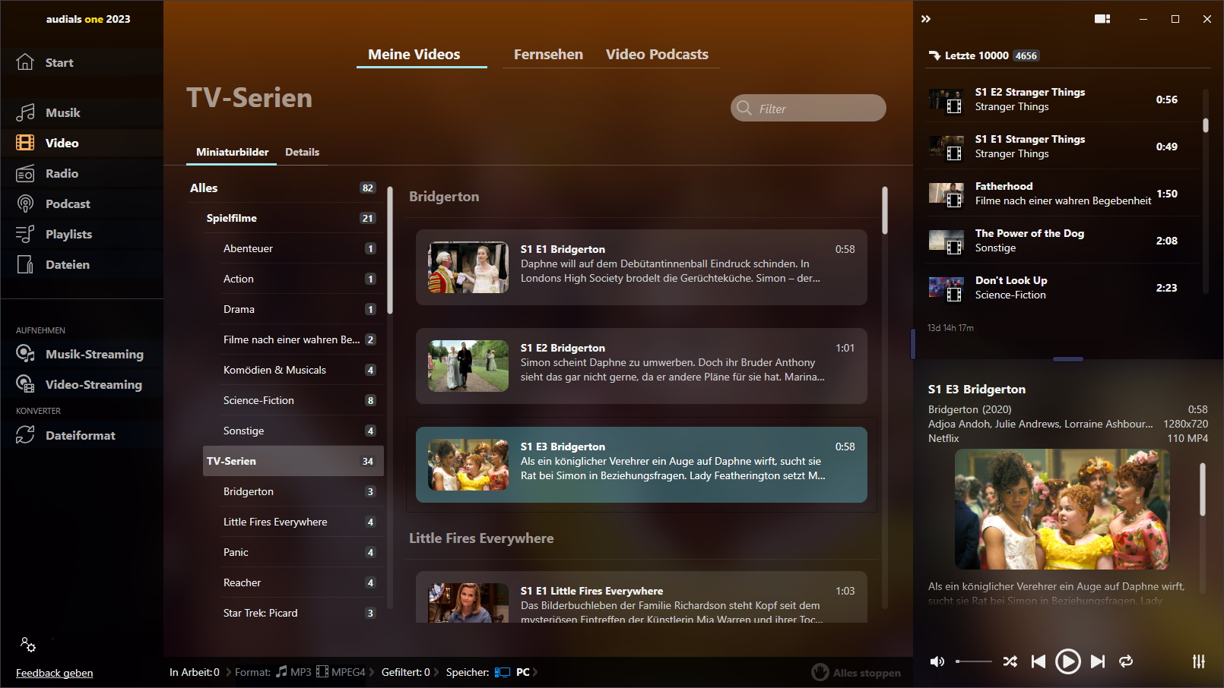Adjust the volume slider
This screenshot has height=688, width=1224.
click(973, 661)
